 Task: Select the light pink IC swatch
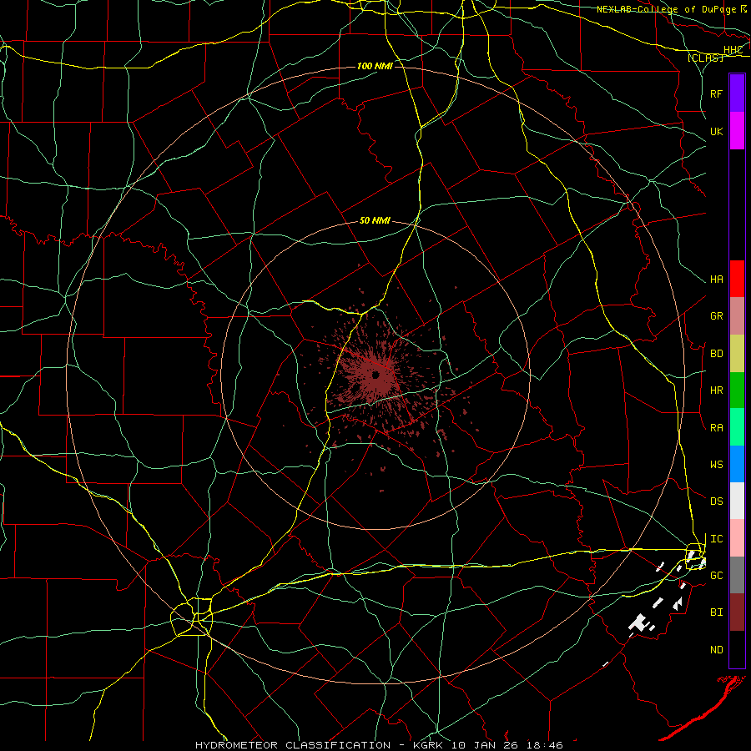pos(737,538)
